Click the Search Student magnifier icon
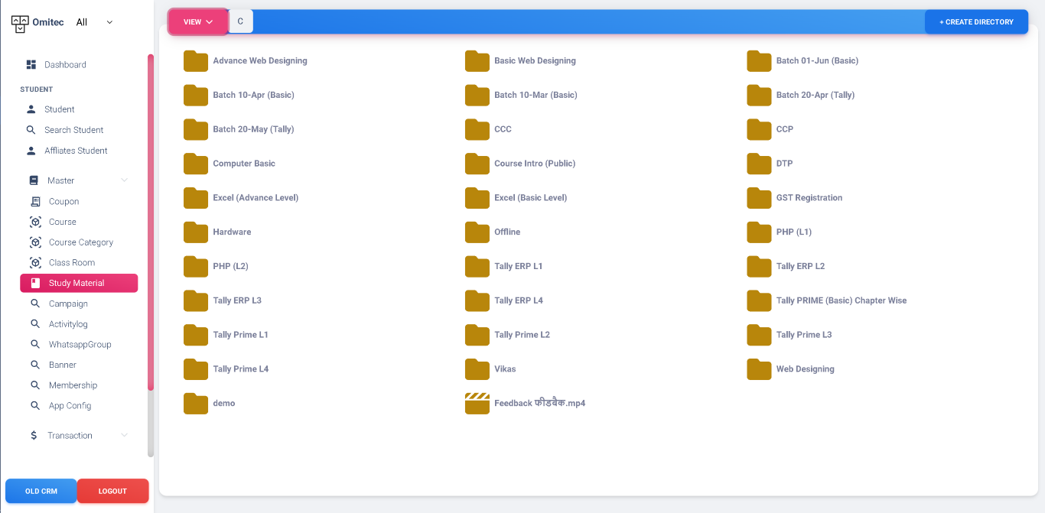Screen dimensions: 1045x513 pos(31,130)
